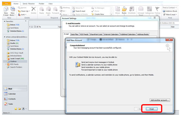Open the Infected Items folder
181x120 pixels.
pyautogui.click(x=14, y=56)
